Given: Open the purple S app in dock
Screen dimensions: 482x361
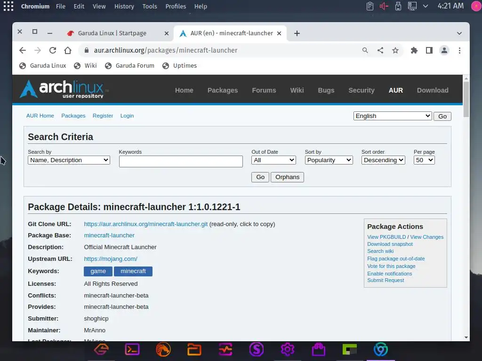Looking at the screenshot, I should pyautogui.click(x=257, y=349).
